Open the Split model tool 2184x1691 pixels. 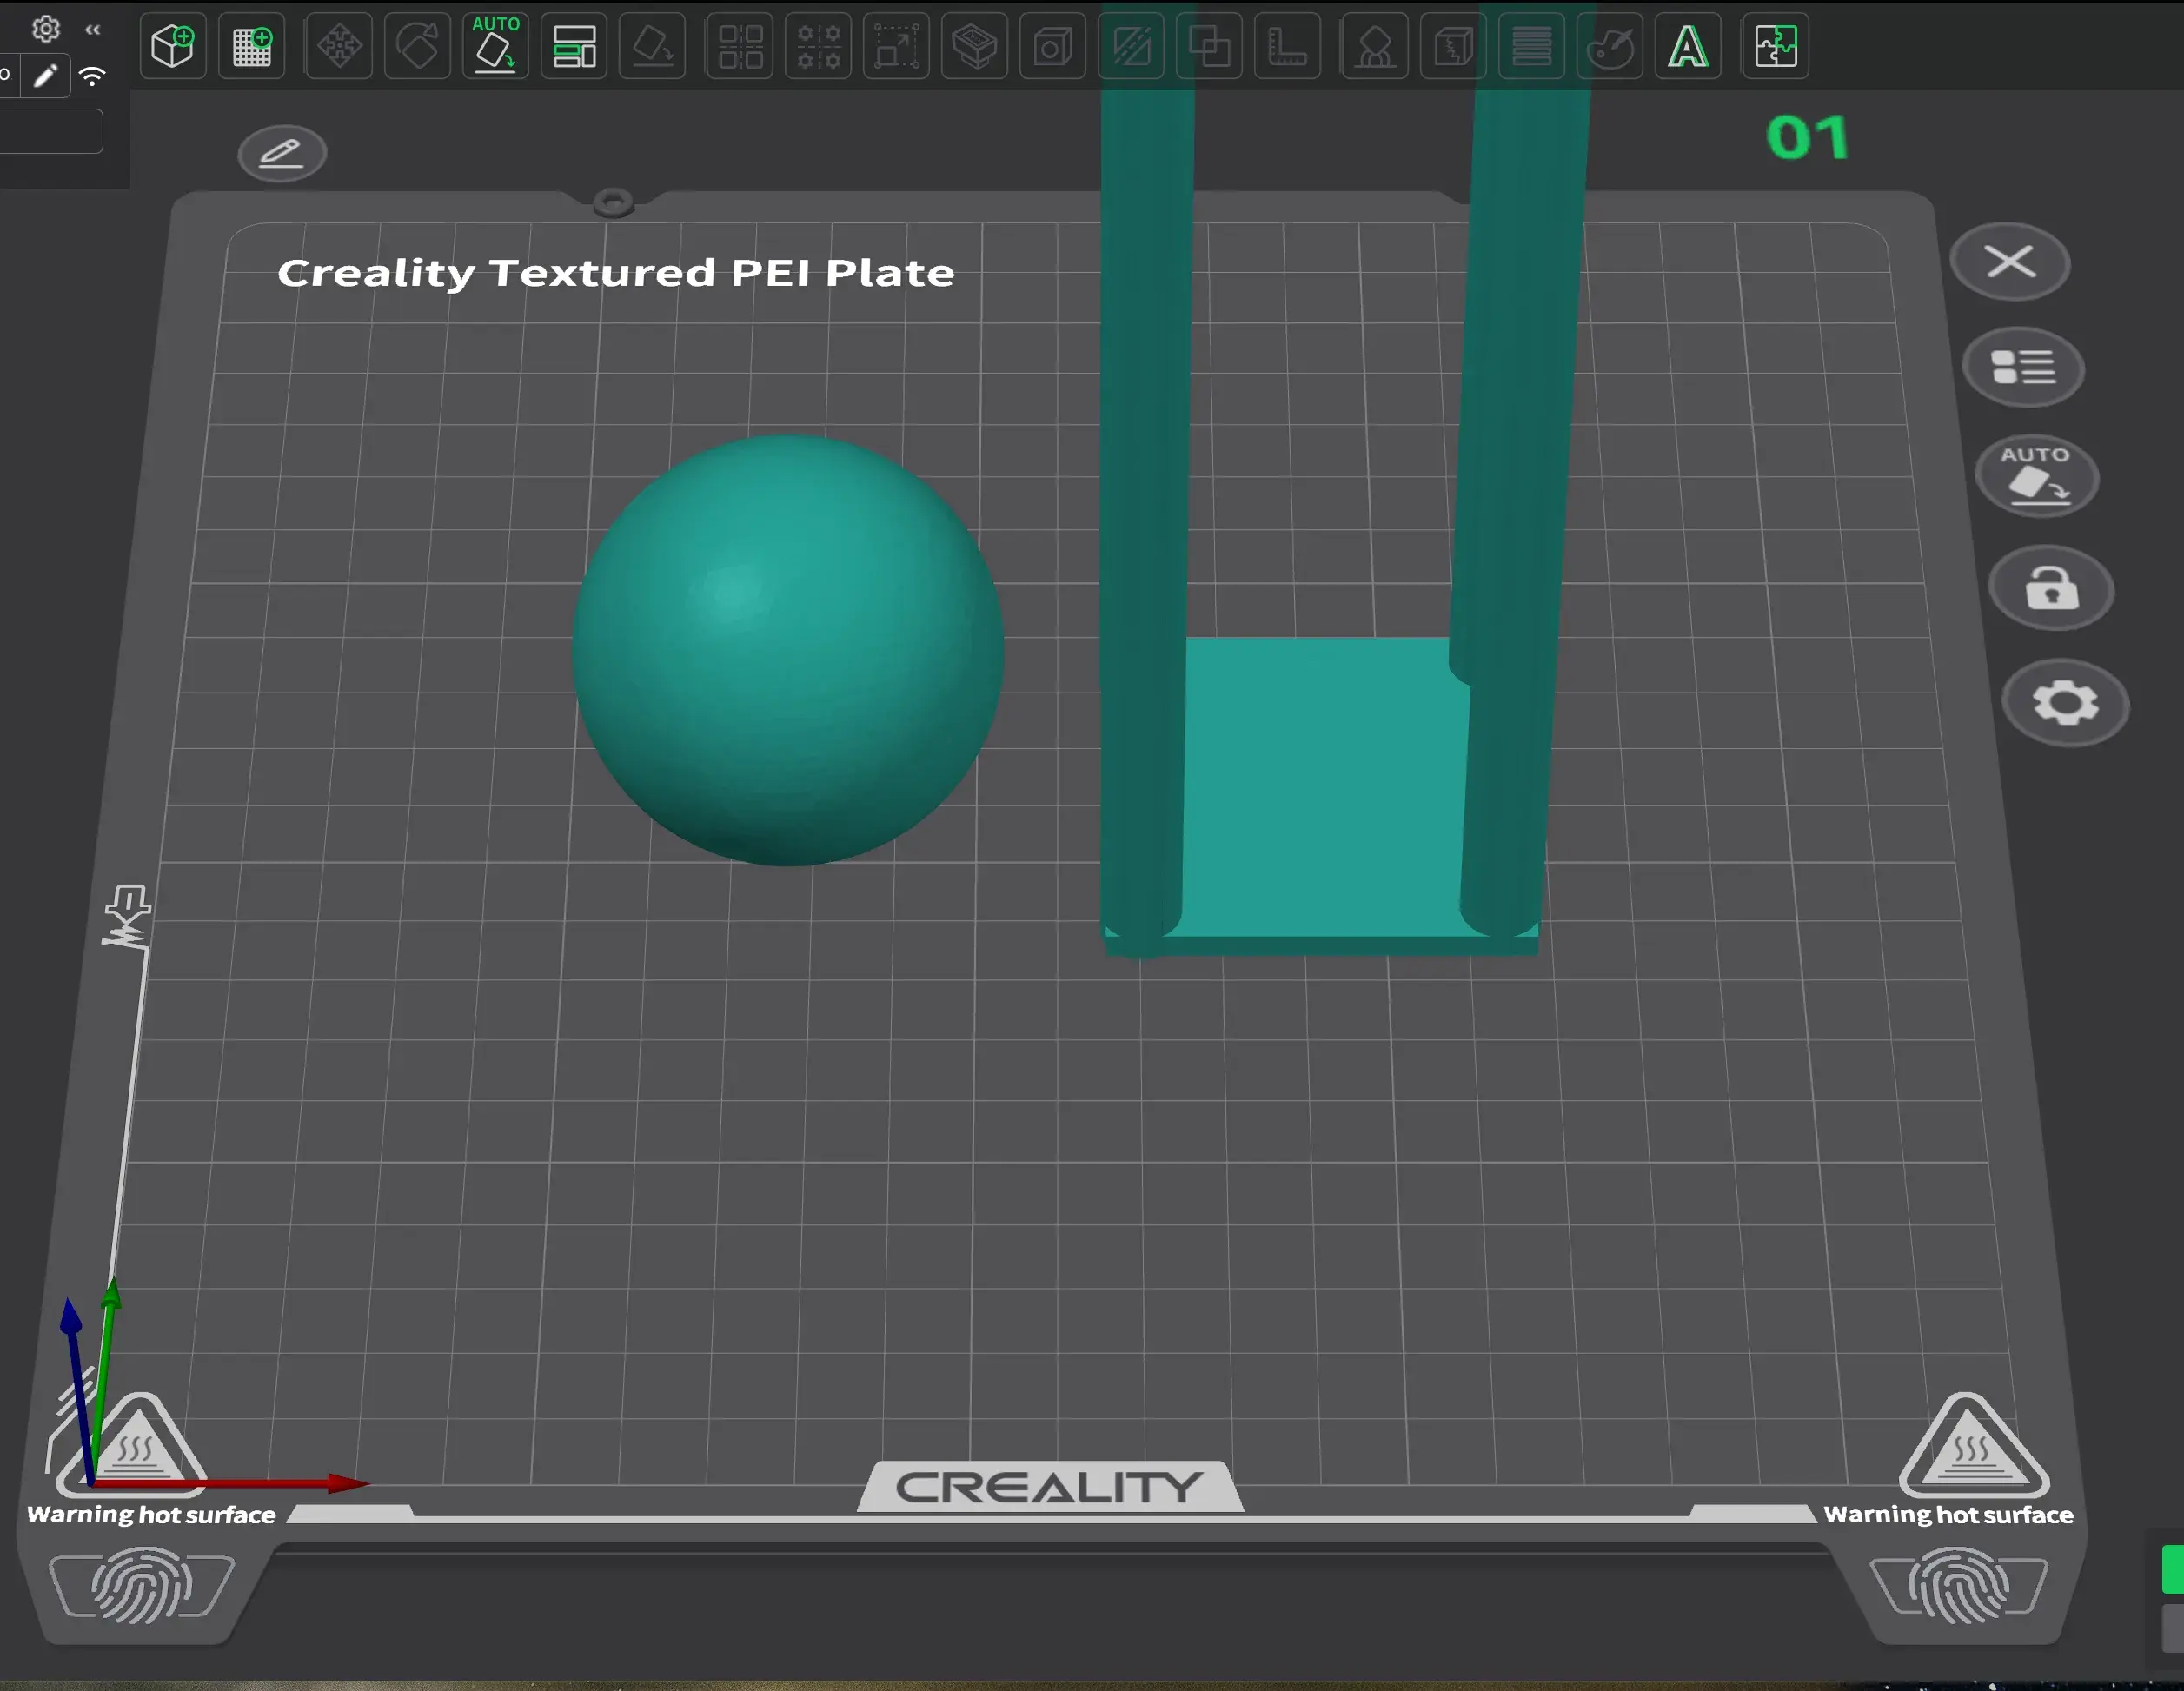1453,45
